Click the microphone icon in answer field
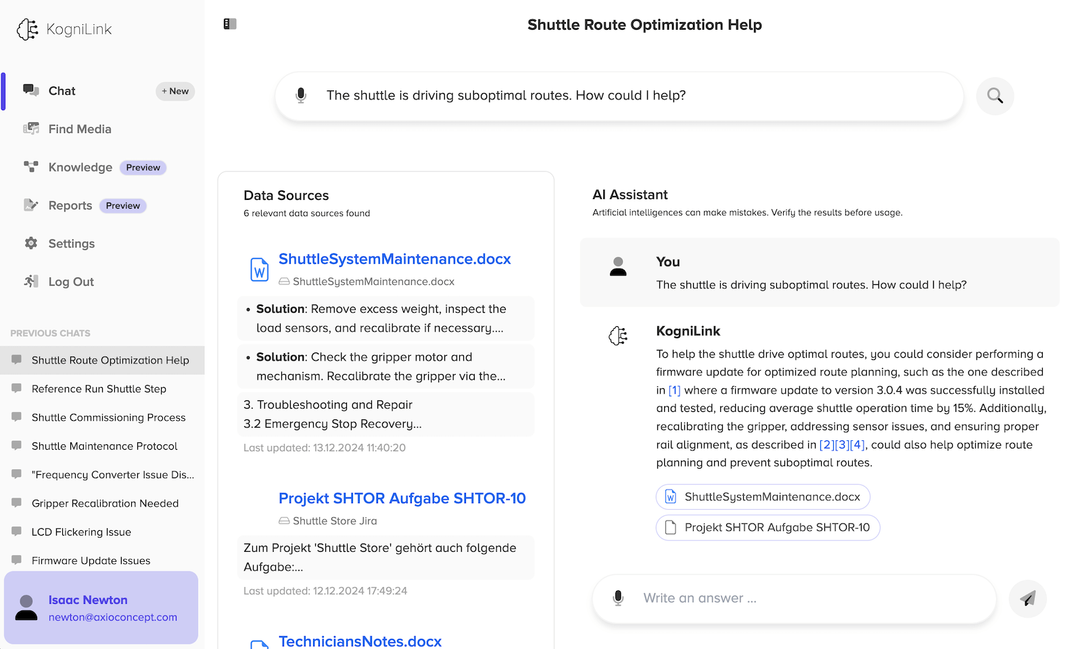The width and height of the screenshot is (1082, 649). pos(618,598)
